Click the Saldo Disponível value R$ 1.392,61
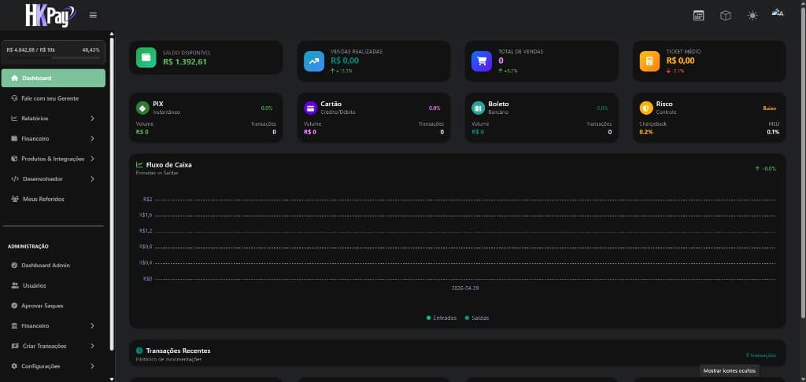The width and height of the screenshot is (806, 382). pyautogui.click(x=184, y=61)
